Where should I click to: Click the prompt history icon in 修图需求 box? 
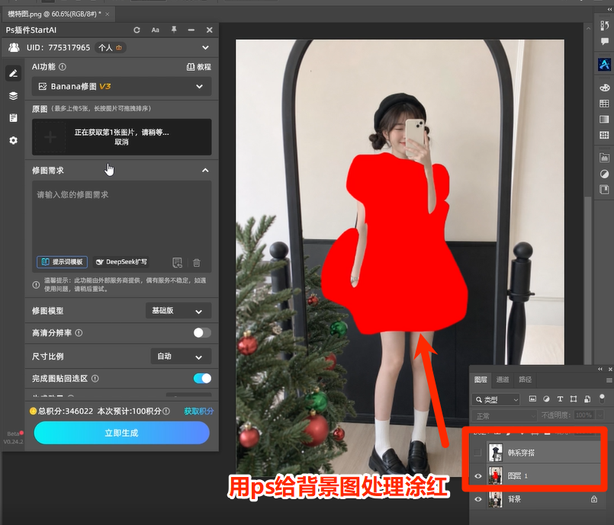(178, 262)
